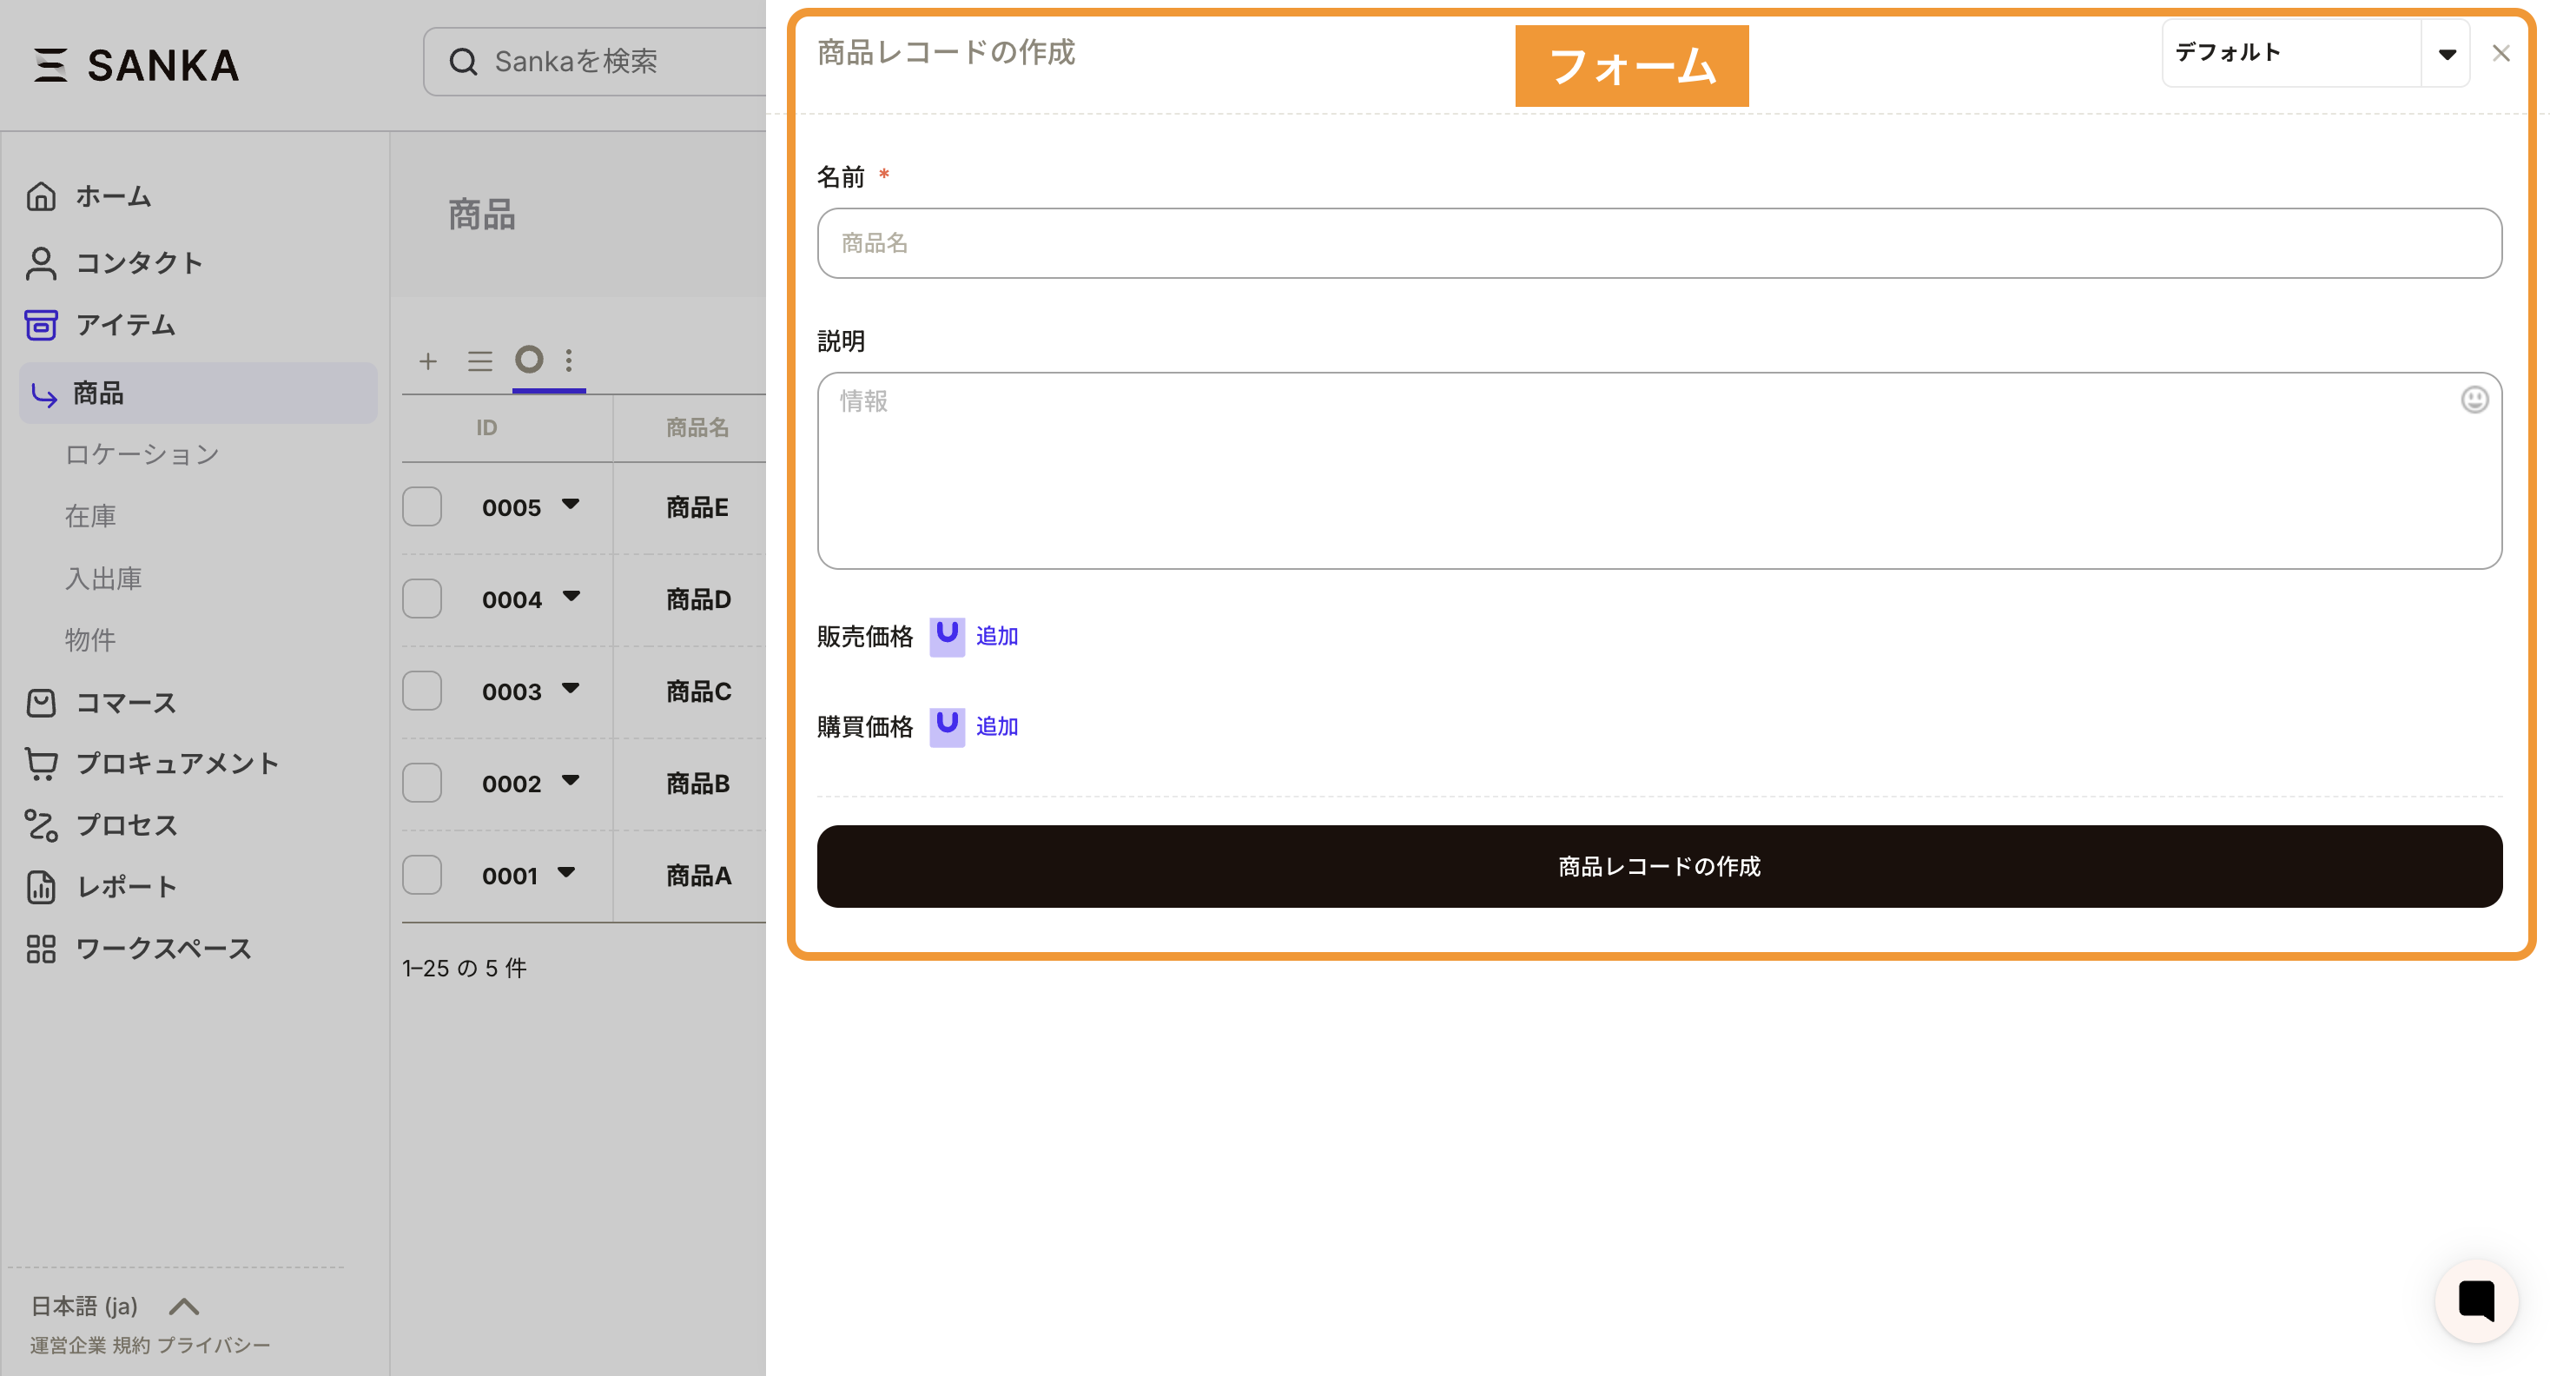
Task: Select the circle view tab icon
Action: pos(530,360)
